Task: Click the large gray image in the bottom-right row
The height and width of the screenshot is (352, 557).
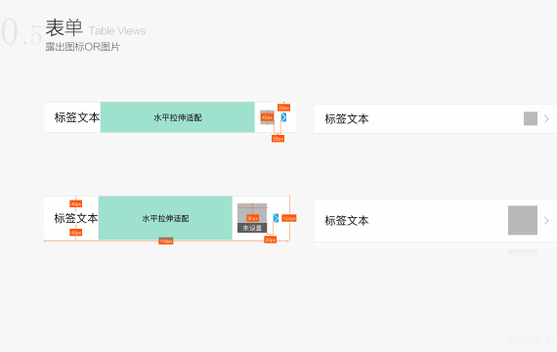Action: tap(523, 220)
